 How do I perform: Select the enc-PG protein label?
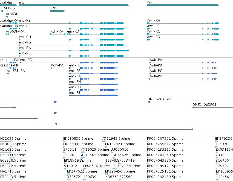pyautogui.click(x=26, y=60)
